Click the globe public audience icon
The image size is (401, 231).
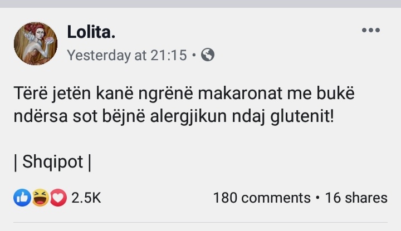pos(208,55)
